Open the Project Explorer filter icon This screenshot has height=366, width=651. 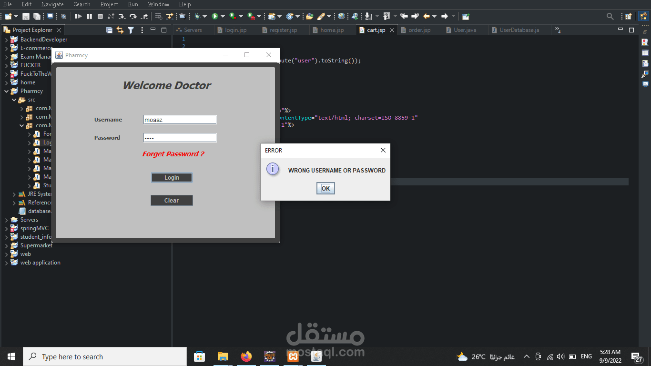(131, 30)
